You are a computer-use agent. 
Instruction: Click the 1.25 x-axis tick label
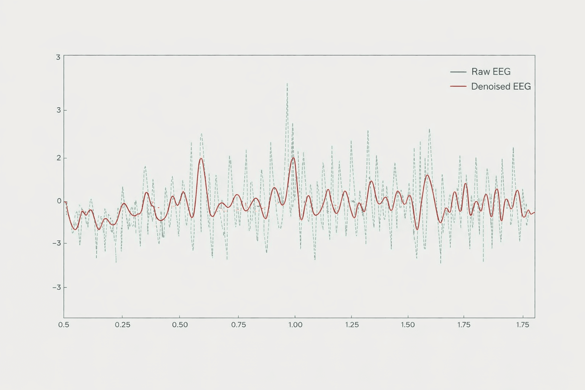coord(352,325)
